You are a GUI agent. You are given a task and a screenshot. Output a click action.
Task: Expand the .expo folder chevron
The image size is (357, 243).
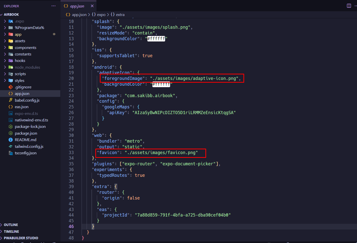[x=5, y=21]
